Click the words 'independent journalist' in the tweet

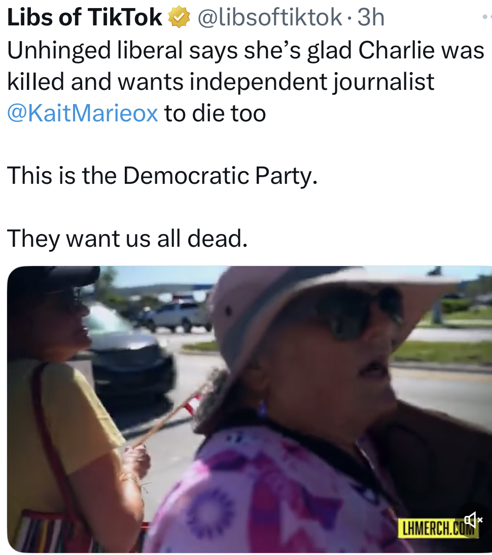pos(312,82)
